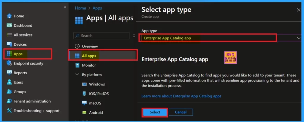
Task: Open the Tenant administration menu item
Action: click(32, 101)
